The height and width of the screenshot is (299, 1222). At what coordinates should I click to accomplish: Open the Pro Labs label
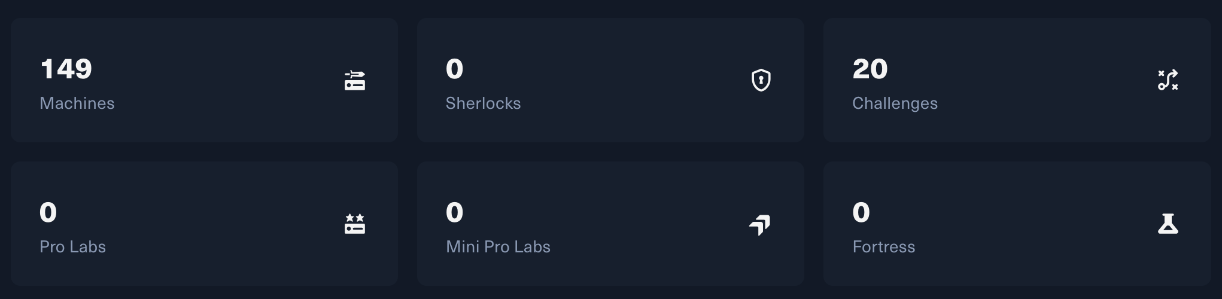pos(72,247)
